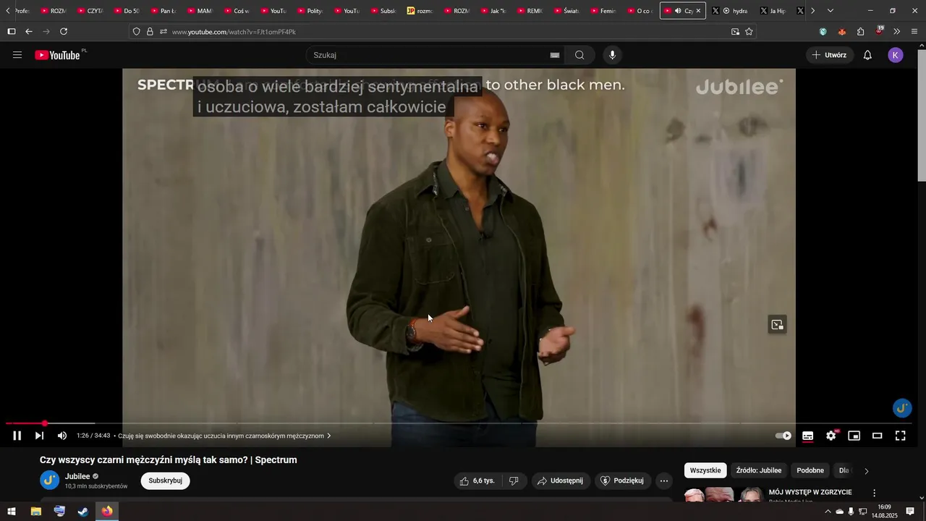Click the Jubilee channel avatar

[50, 480]
